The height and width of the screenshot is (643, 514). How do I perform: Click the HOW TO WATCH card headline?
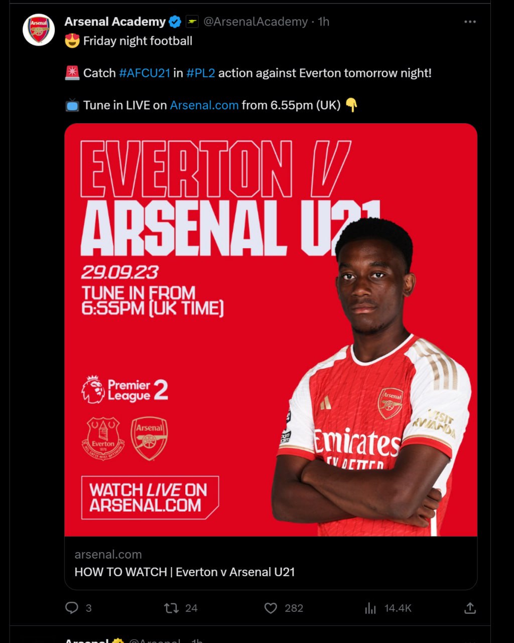[185, 572]
